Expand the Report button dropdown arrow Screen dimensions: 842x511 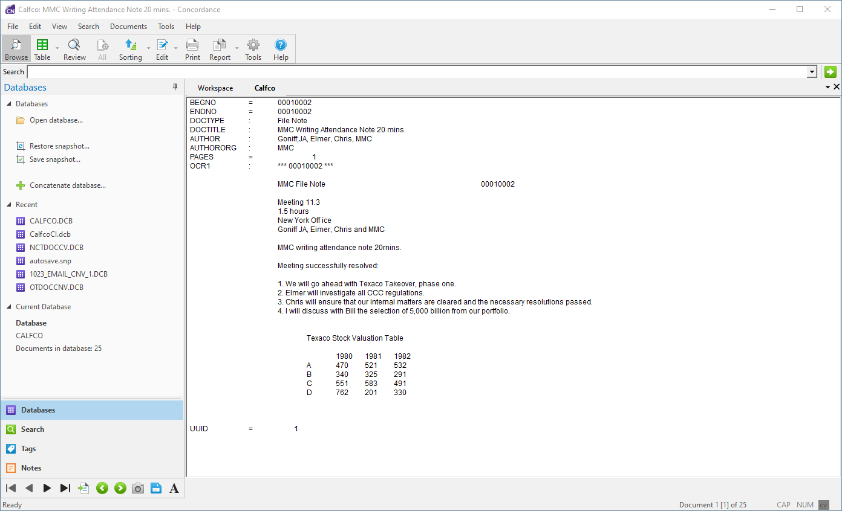(237, 49)
